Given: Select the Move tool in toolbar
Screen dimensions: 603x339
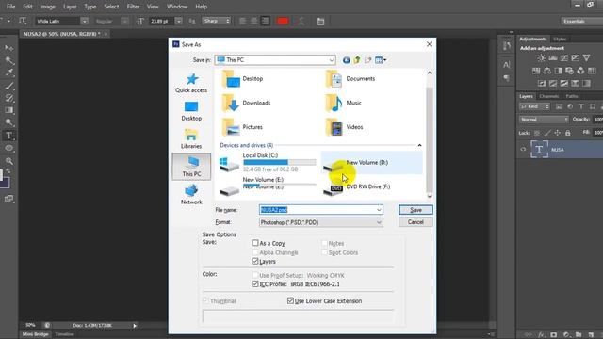Looking at the screenshot, I should pos(8,48).
